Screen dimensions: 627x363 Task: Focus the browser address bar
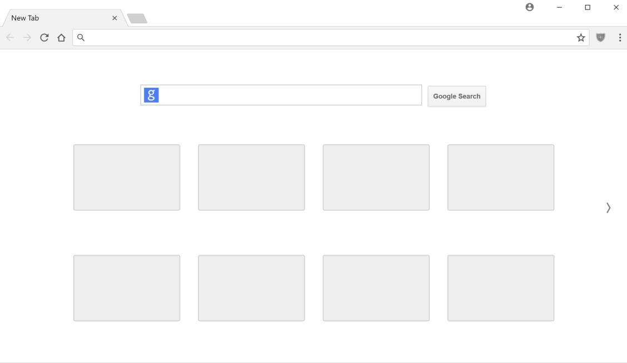tap(331, 38)
